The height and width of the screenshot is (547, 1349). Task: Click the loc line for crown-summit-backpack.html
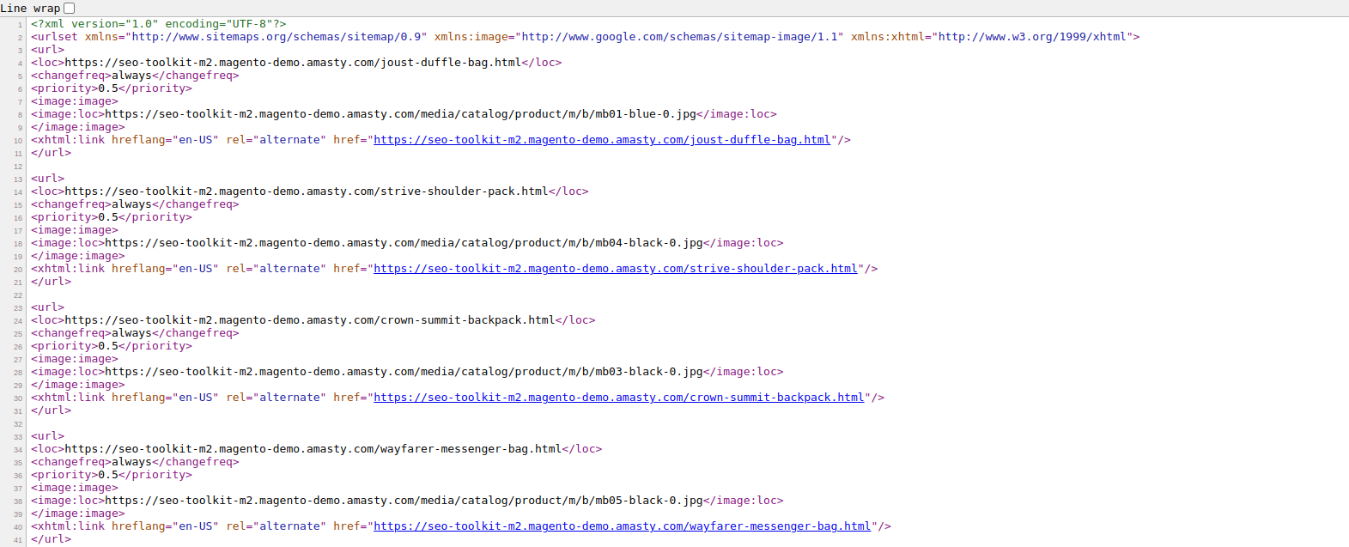click(313, 320)
